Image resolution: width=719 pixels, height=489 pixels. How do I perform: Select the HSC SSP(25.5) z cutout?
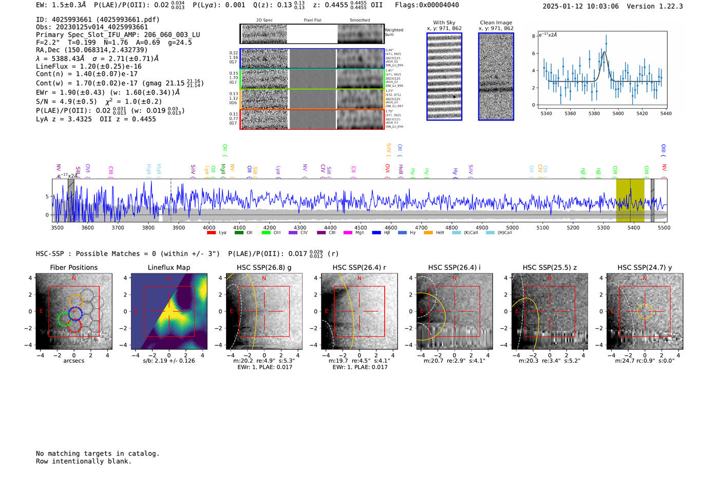[x=550, y=311]
